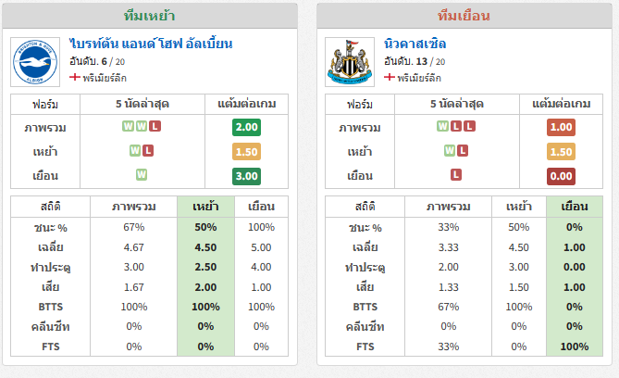Click the พรีเมียร์ลีก league link under Brighton
The image size is (619, 378).
(105, 78)
